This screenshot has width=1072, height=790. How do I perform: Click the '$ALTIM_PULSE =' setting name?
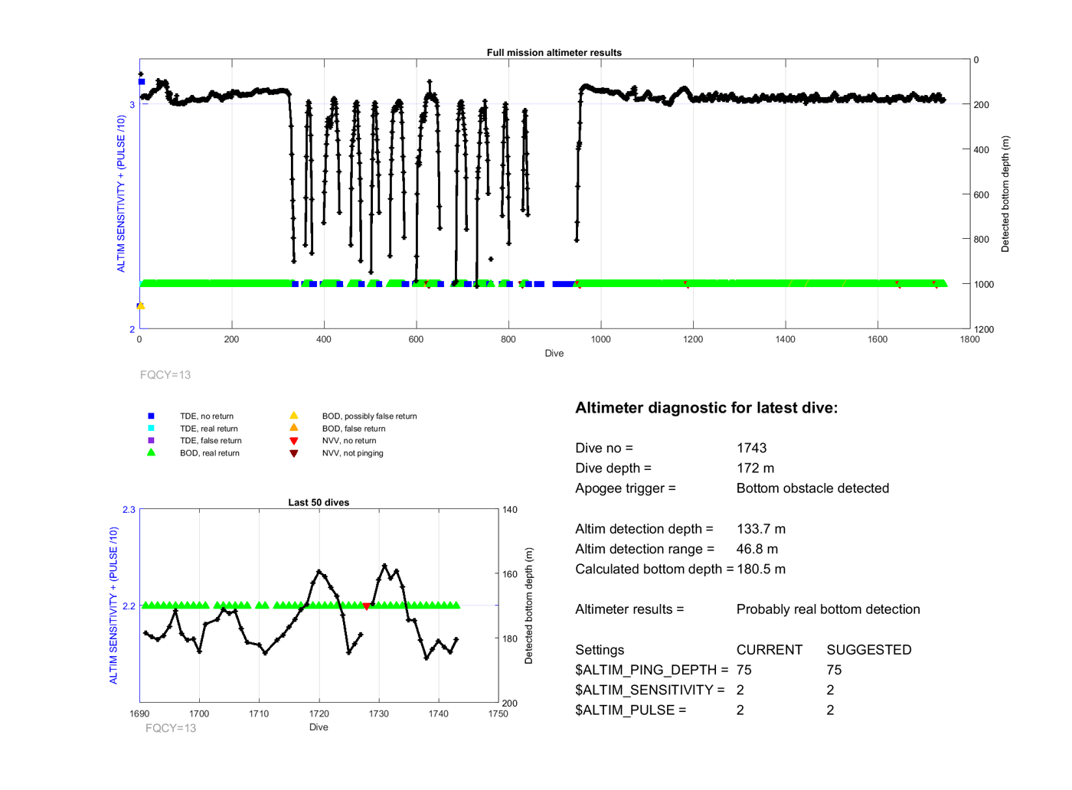click(631, 710)
